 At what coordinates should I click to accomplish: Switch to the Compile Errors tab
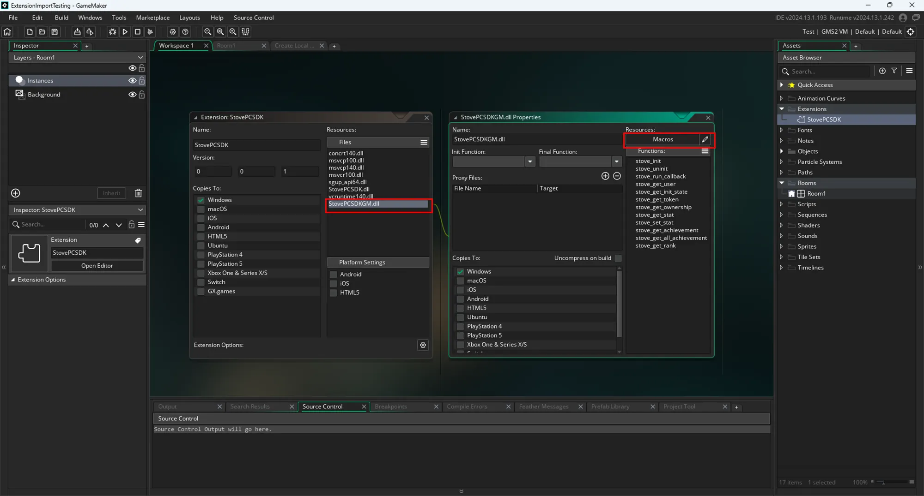tap(467, 406)
